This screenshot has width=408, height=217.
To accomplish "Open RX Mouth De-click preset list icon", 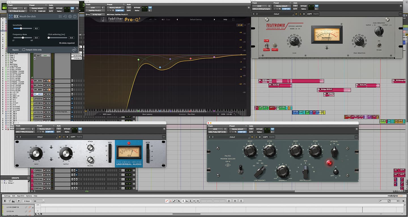I will click(60, 17).
